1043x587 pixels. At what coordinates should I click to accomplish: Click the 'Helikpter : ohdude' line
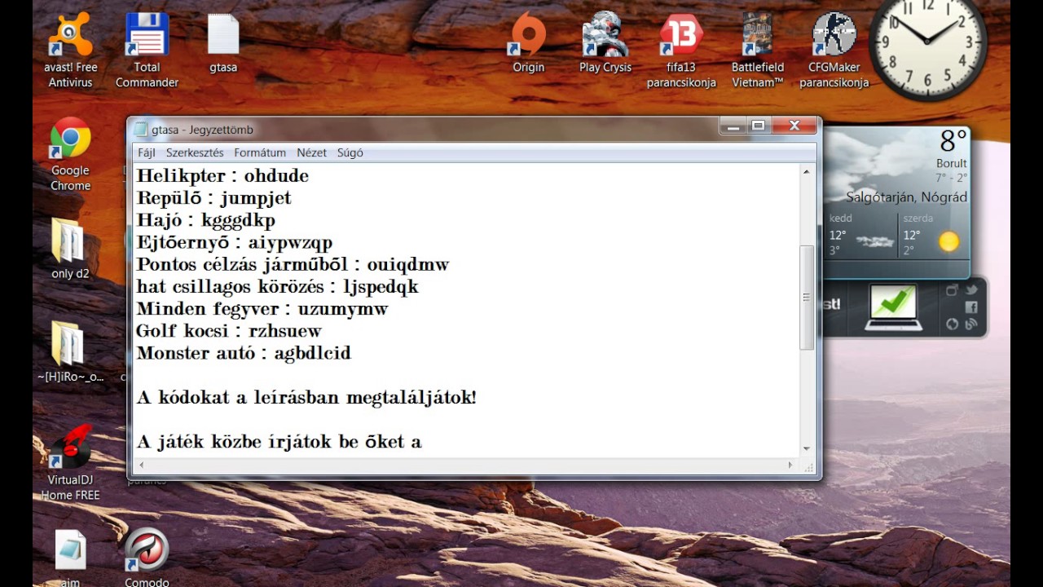coord(222,176)
